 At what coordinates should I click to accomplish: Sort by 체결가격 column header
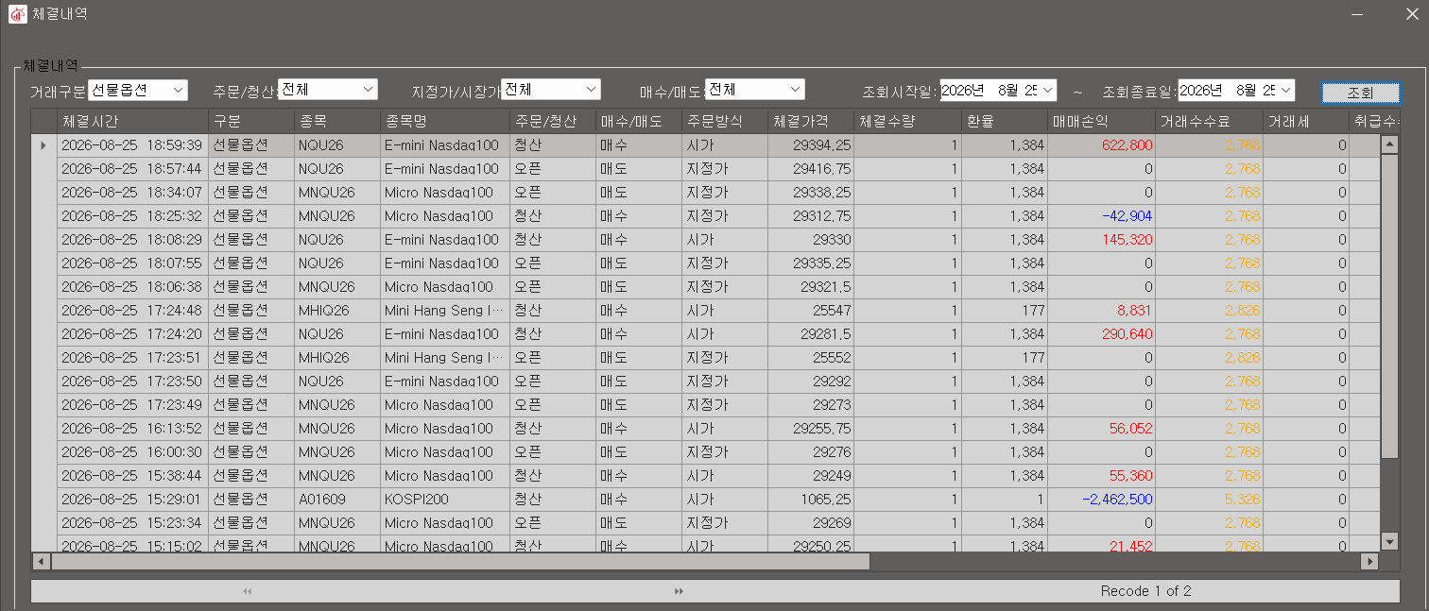click(x=811, y=122)
